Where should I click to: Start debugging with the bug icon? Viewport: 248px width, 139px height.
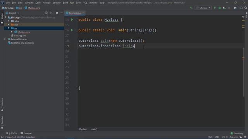(x=220, y=8)
